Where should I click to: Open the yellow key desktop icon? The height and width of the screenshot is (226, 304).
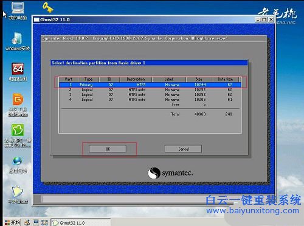click(48, 7)
